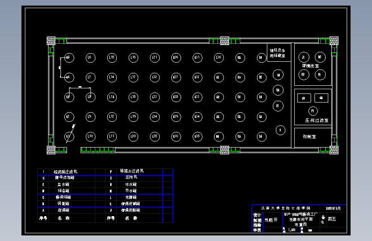
Task: Click legend entry CIP清洗酸罐
Action: [x=131, y=210]
